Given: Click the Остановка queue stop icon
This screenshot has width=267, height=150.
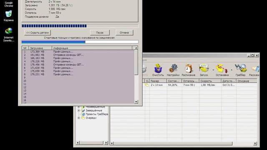Looking at the screenshot, I should pyautogui.click(x=222, y=70).
